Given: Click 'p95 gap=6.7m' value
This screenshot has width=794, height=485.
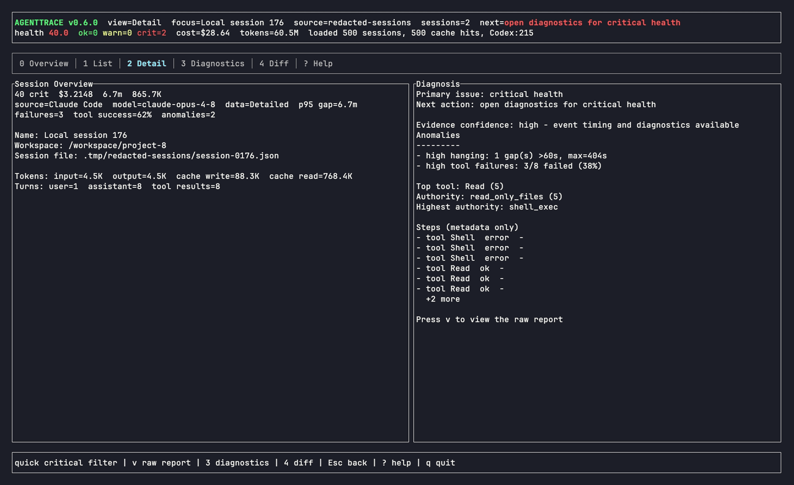Looking at the screenshot, I should (328, 104).
